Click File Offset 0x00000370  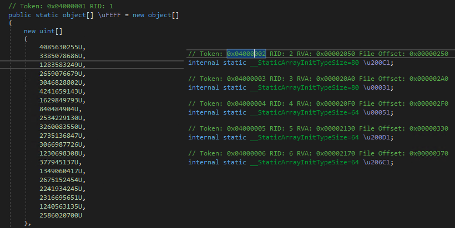(429, 153)
